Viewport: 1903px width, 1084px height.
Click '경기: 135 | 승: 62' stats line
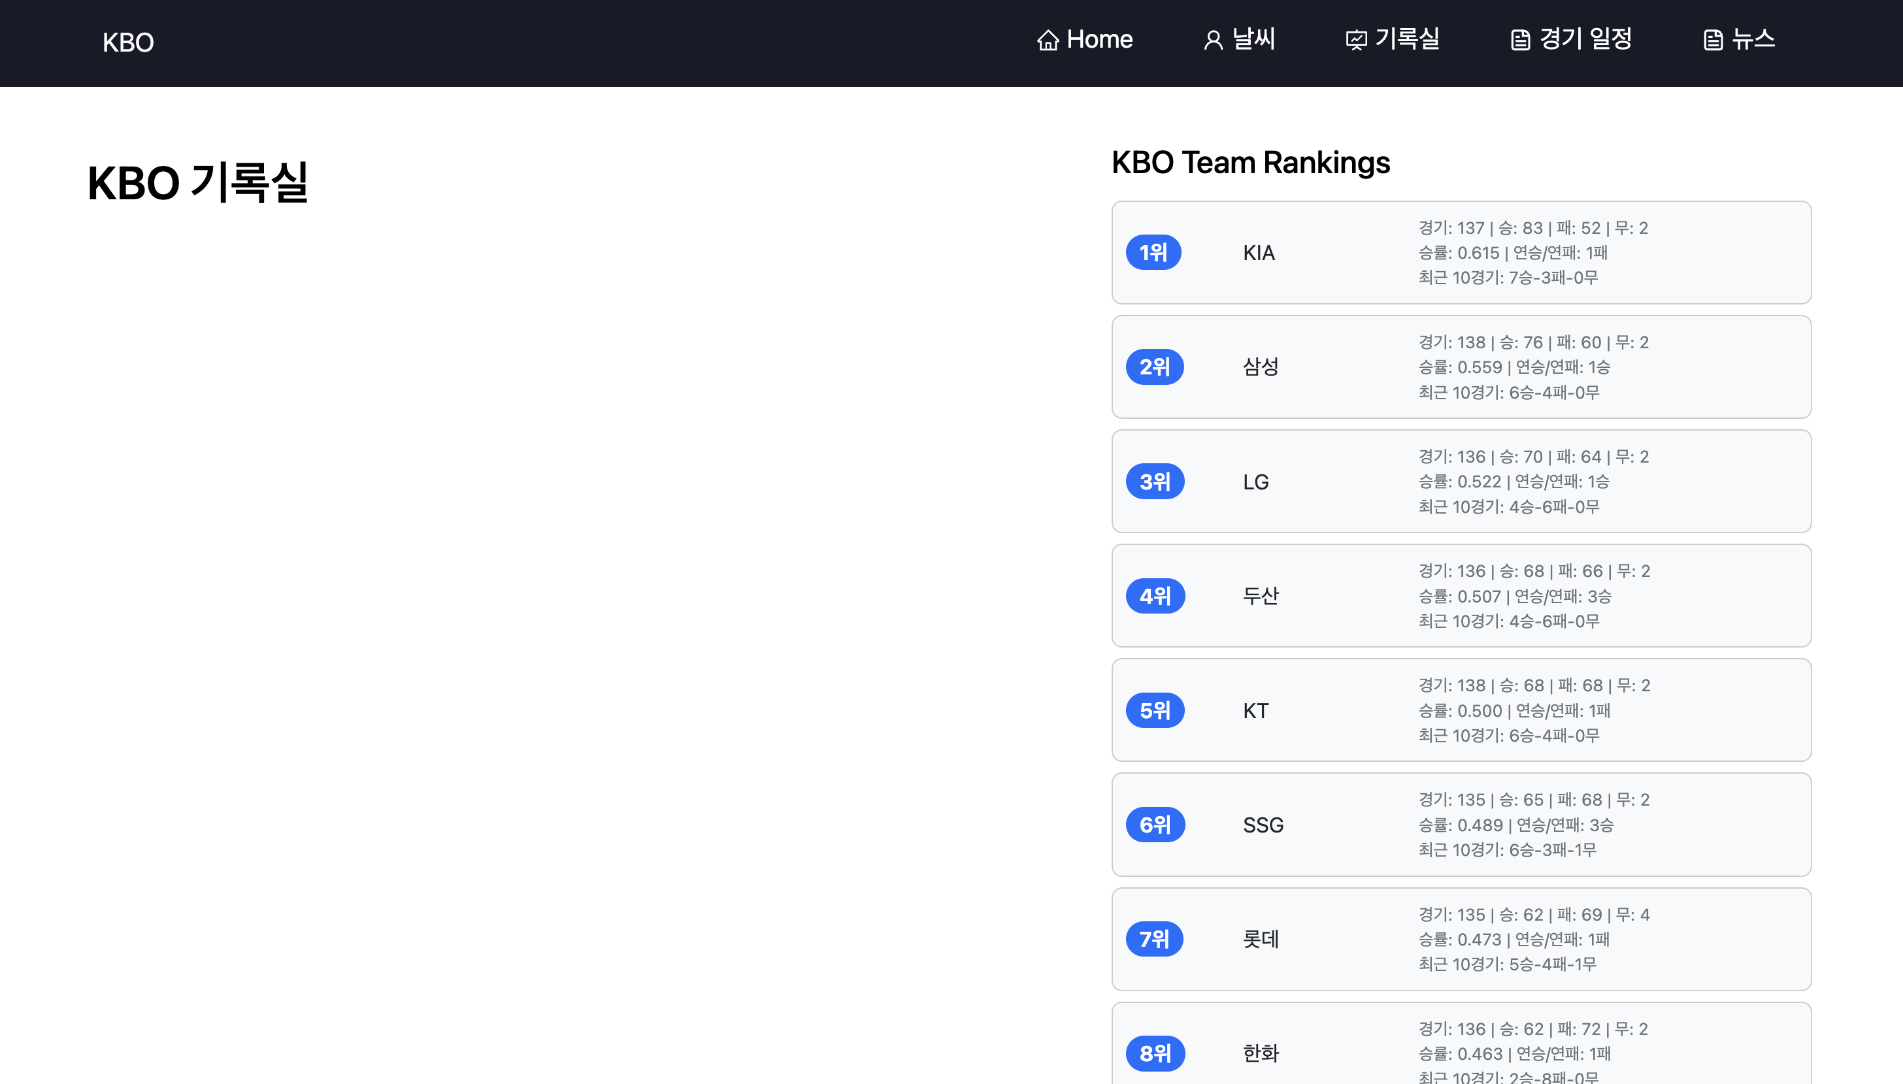pyautogui.click(x=1534, y=914)
